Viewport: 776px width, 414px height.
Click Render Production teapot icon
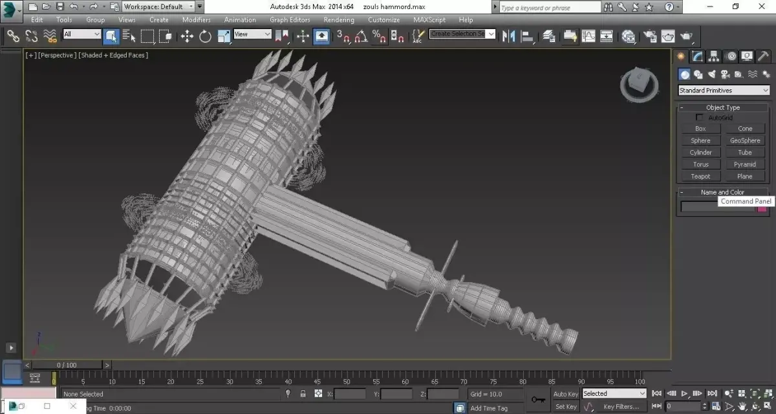coord(686,36)
